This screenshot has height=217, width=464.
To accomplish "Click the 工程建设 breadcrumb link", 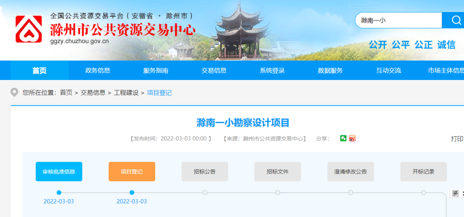I will 126,92.
